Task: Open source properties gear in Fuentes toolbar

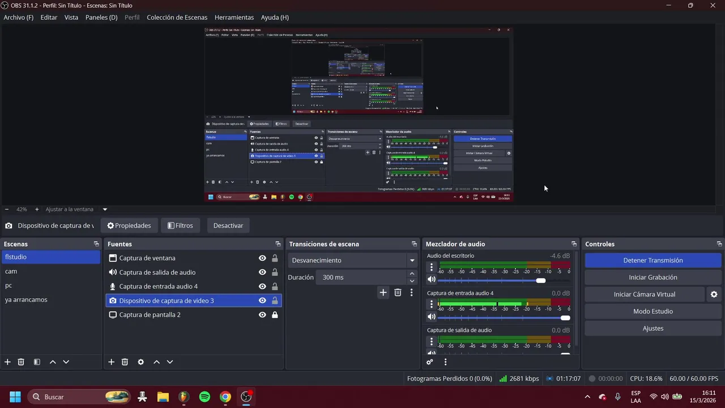Action: point(140,362)
